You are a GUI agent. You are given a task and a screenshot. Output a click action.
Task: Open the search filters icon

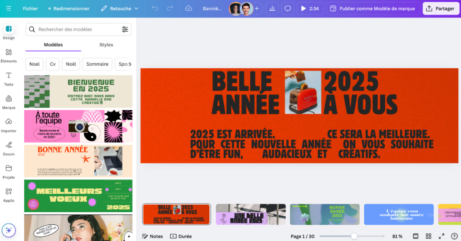click(125, 29)
